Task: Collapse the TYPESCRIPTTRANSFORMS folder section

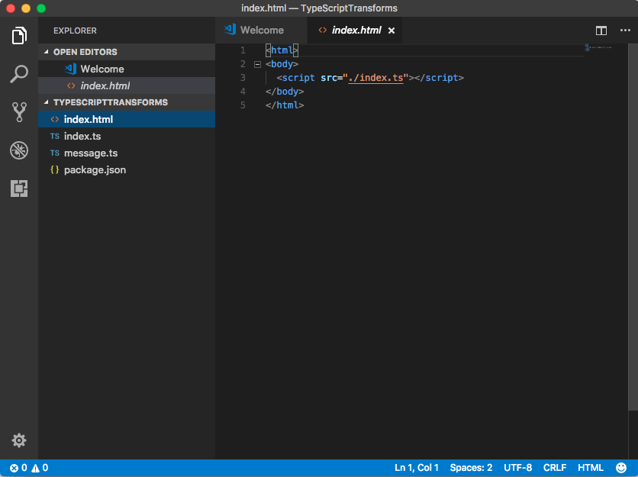Action: pos(46,102)
